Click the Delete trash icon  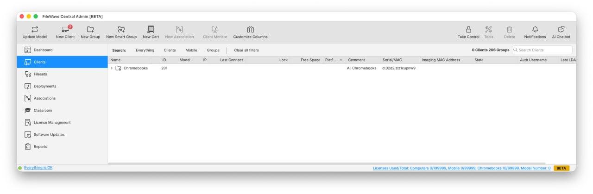point(510,30)
